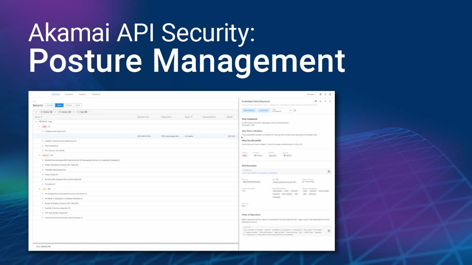Click the info icon beside the status dropdown
The width and height of the screenshot is (472, 265).
pos(295,110)
